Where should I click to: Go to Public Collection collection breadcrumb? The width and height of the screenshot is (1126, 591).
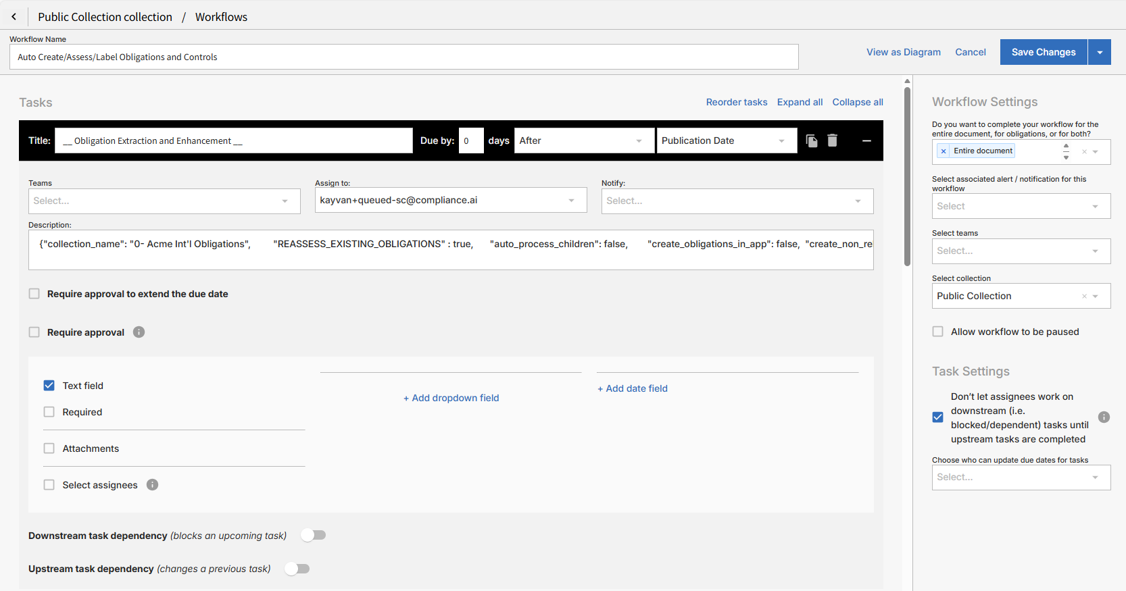coord(105,17)
